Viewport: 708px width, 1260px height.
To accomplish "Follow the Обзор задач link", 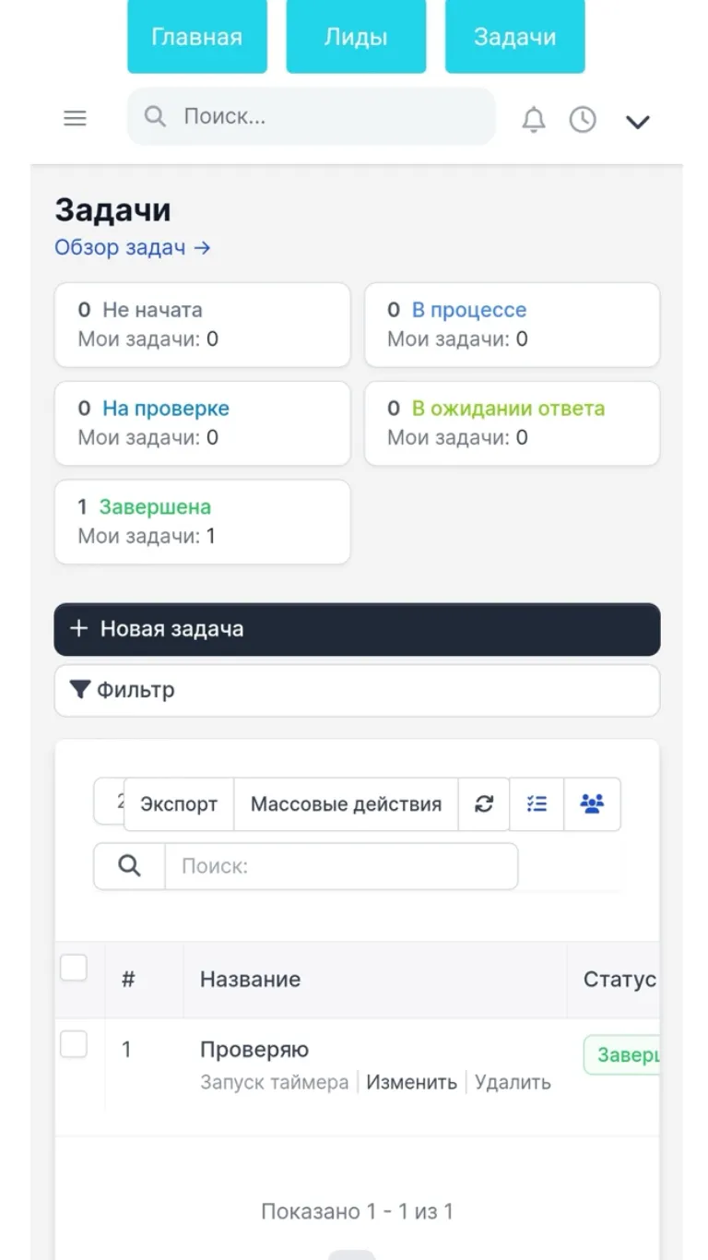I will 133,247.
